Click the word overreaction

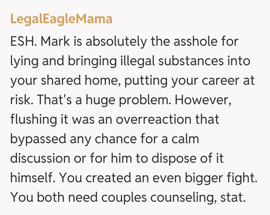tap(151, 119)
